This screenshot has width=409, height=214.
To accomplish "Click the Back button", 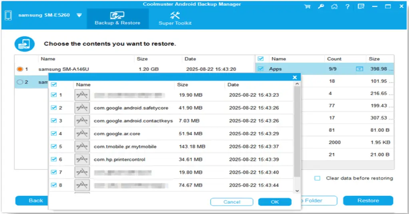I will pos(32,200).
